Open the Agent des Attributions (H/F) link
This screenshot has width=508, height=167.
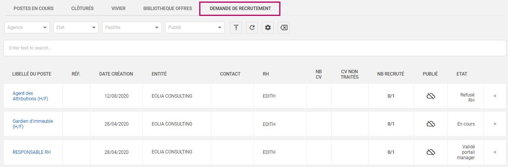pyautogui.click(x=30, y=96)
